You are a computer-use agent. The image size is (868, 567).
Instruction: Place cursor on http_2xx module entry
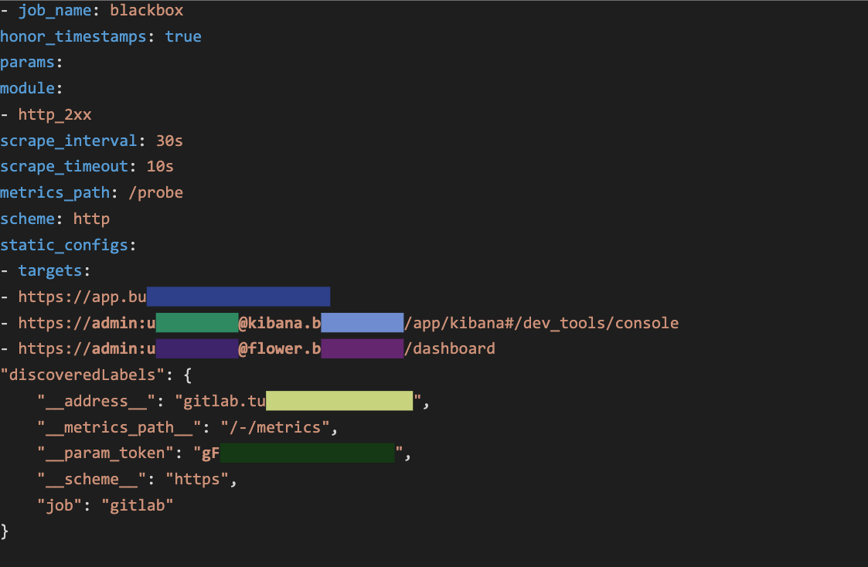(55, 115)
